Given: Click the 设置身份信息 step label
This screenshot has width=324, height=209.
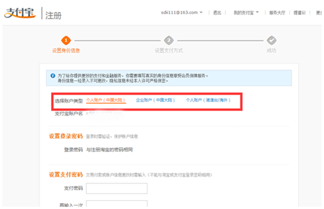Looking at the screenshot, I should pyautogui.click(x=66, y=51).
